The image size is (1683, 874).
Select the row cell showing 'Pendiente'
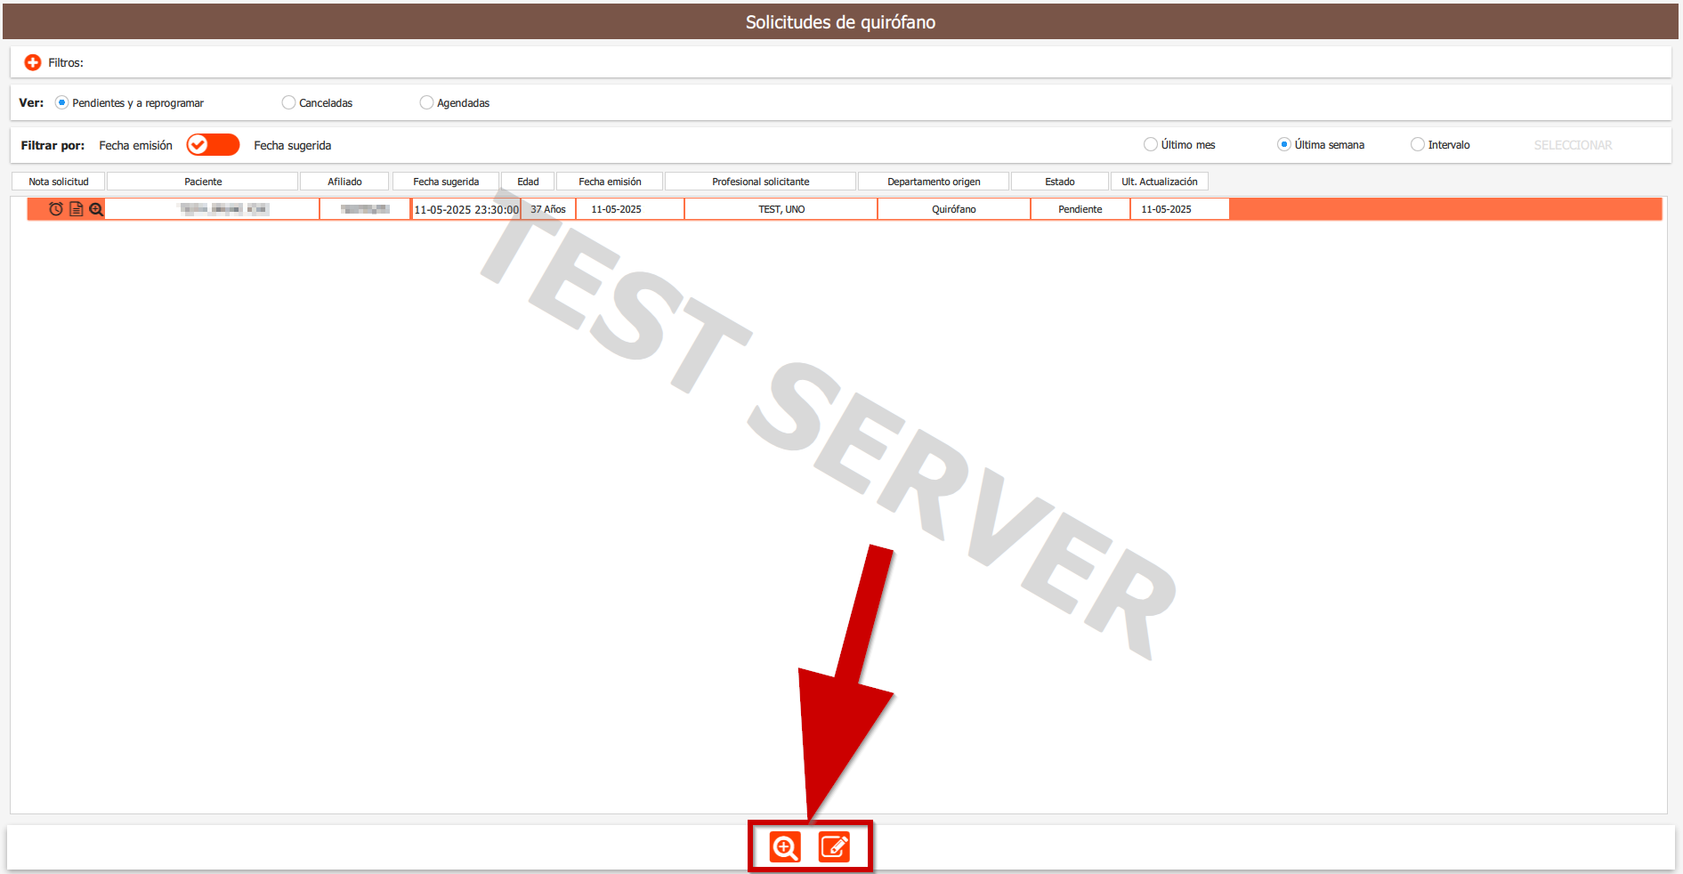(x=1080, y=209)
